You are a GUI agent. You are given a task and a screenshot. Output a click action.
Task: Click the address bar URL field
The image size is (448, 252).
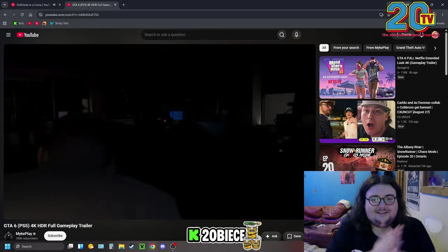coord(210,15)
